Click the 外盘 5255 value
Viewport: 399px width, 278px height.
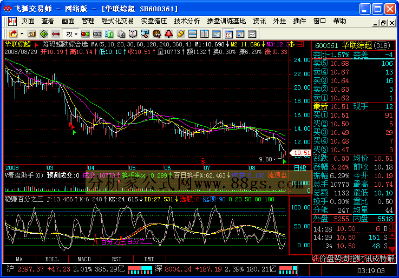tap(342, 219)
